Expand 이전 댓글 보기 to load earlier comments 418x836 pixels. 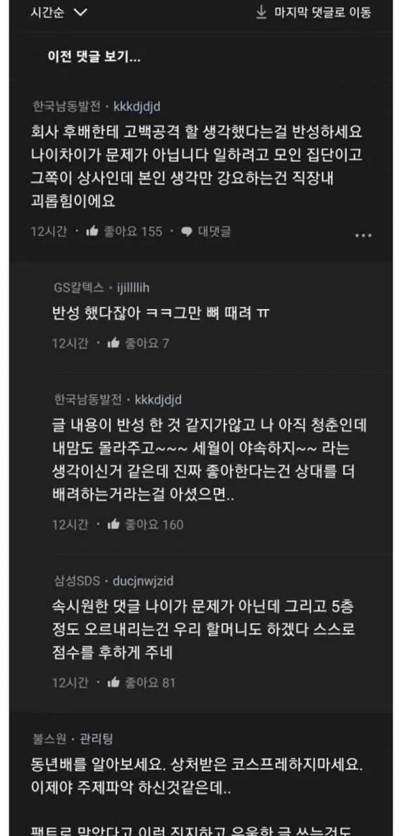tap(94, 56)
